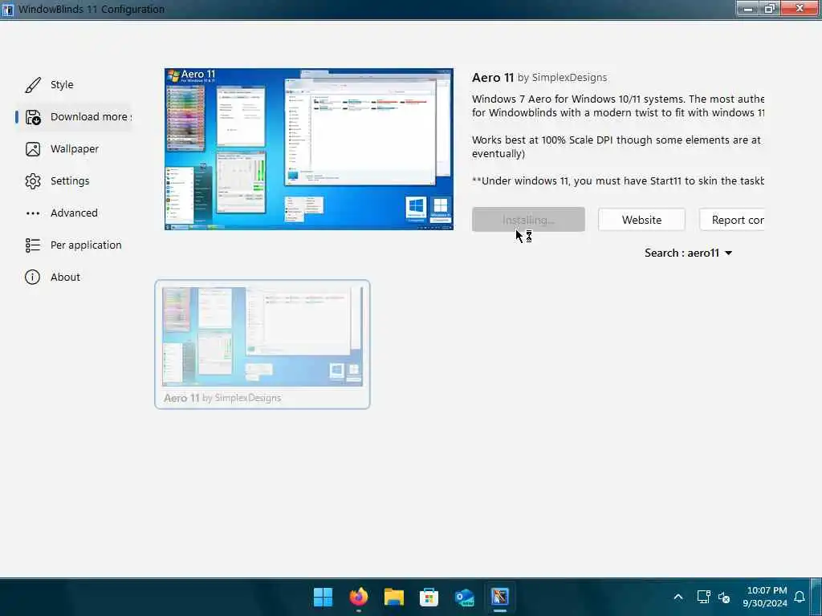Show hidden tray icons chevron
Image resolution: width=822 pixels, height=616 pixels.
pos(678,597)
